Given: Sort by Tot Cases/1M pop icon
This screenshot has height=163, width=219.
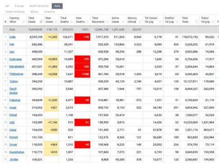Looking at the screenshot, I should [x=160, y=22].
